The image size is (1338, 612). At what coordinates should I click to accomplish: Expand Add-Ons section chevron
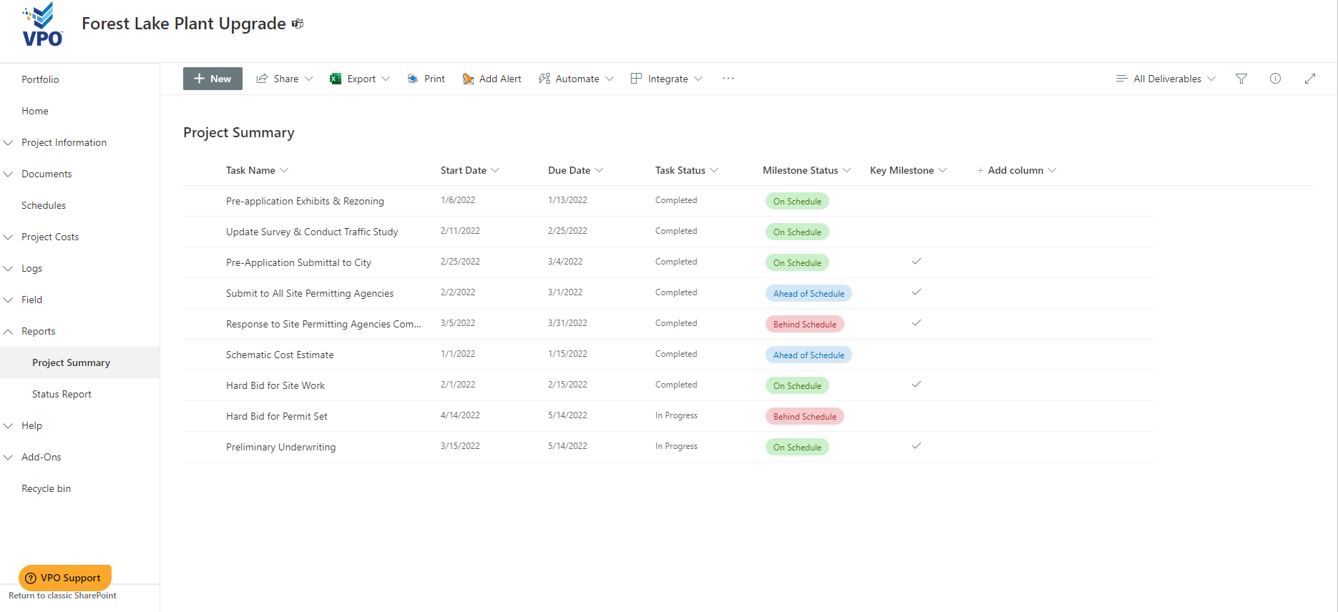(9, 457)
